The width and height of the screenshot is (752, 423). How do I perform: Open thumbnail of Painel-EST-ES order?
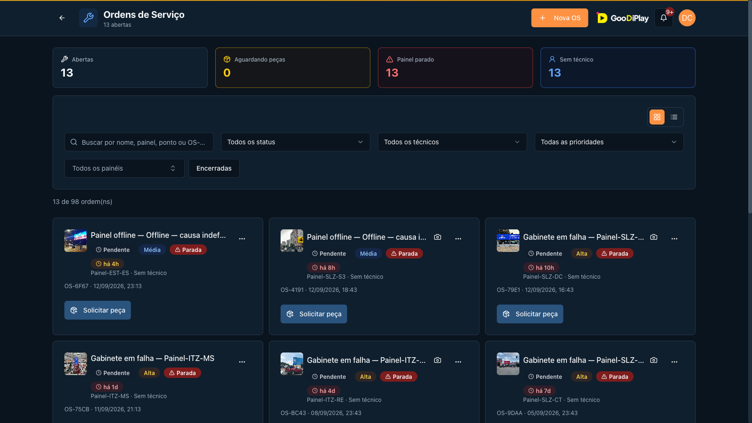click(x=76, y=241)
